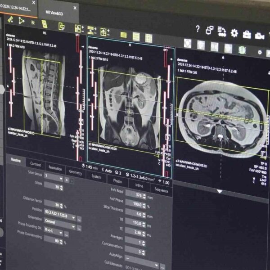Click the FoV Phase stepper arrows
Viewport: 270px width, 270px height.
click(144, 205)
